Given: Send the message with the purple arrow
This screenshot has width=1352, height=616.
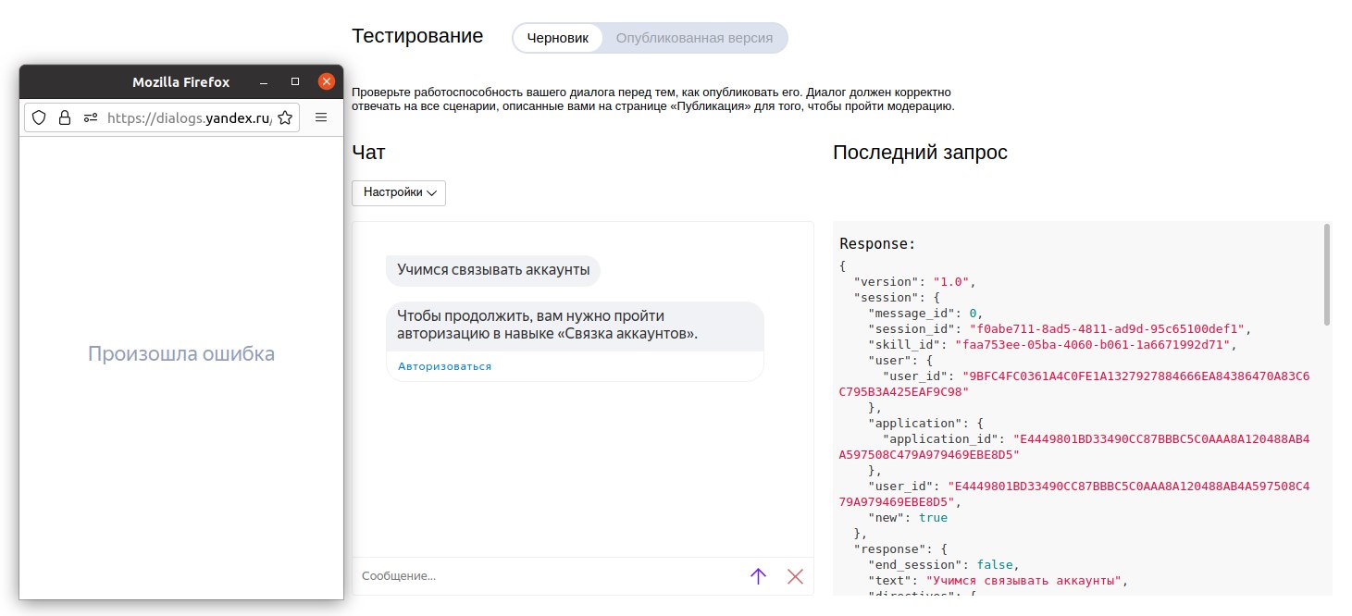Looking at the screenshot, I should point(758,575).
